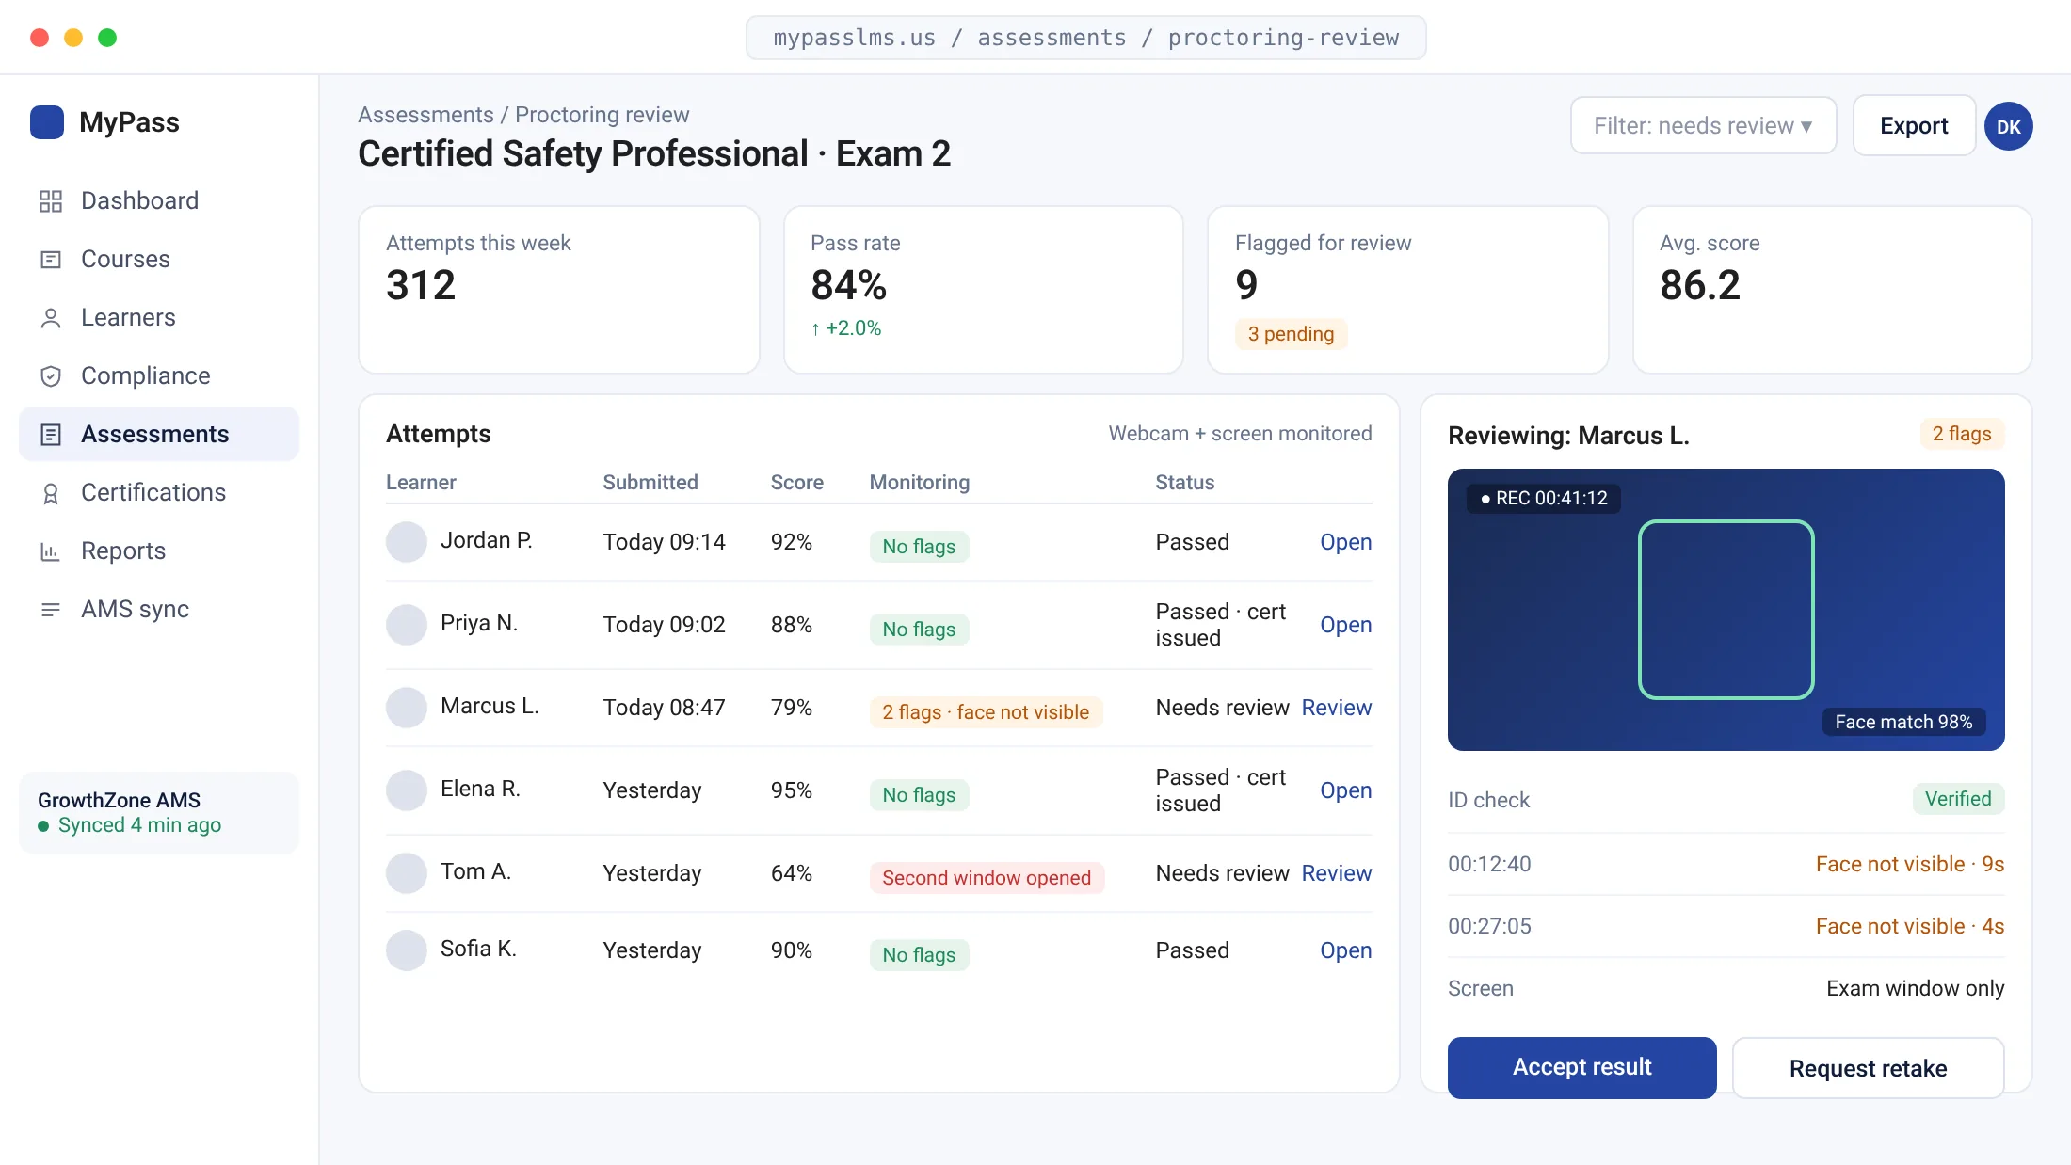Click the '3 pending' badge
The height and width of the screenshot is (1165, 2071).
1291,334
